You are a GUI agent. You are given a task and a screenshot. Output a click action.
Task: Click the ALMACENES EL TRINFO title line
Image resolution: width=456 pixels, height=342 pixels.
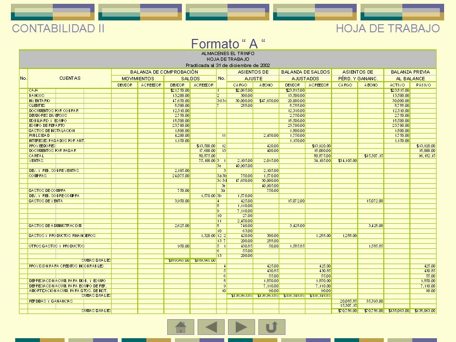click(228, 54)
